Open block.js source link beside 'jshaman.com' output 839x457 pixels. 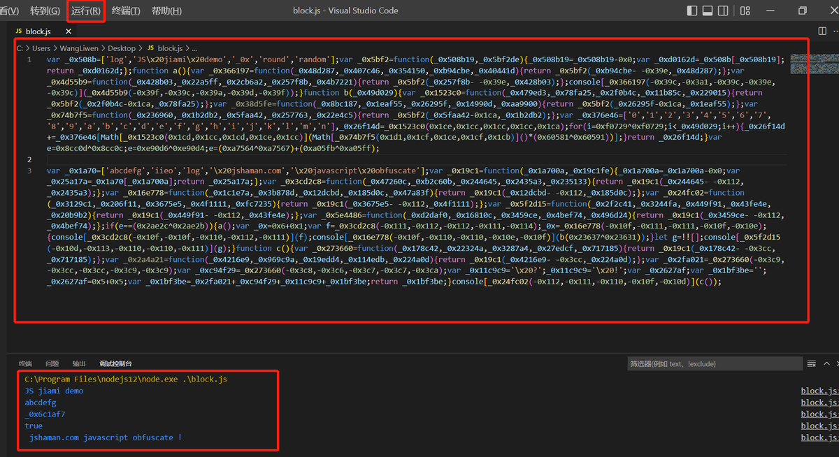pyautogui.click(x=819, y=437)
